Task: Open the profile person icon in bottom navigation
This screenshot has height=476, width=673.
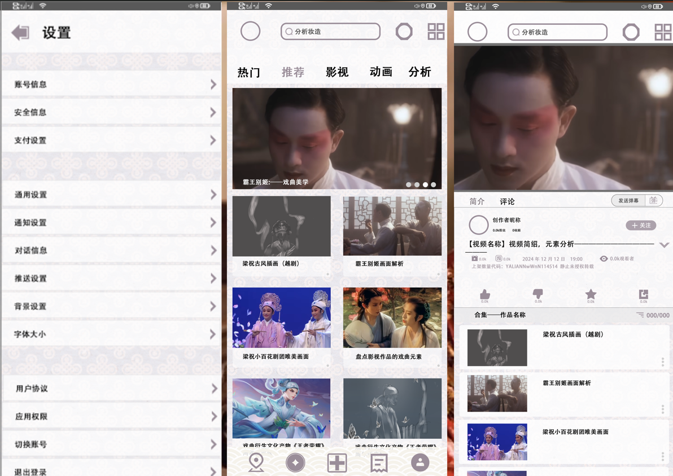Action: click(x=420, y=462)
